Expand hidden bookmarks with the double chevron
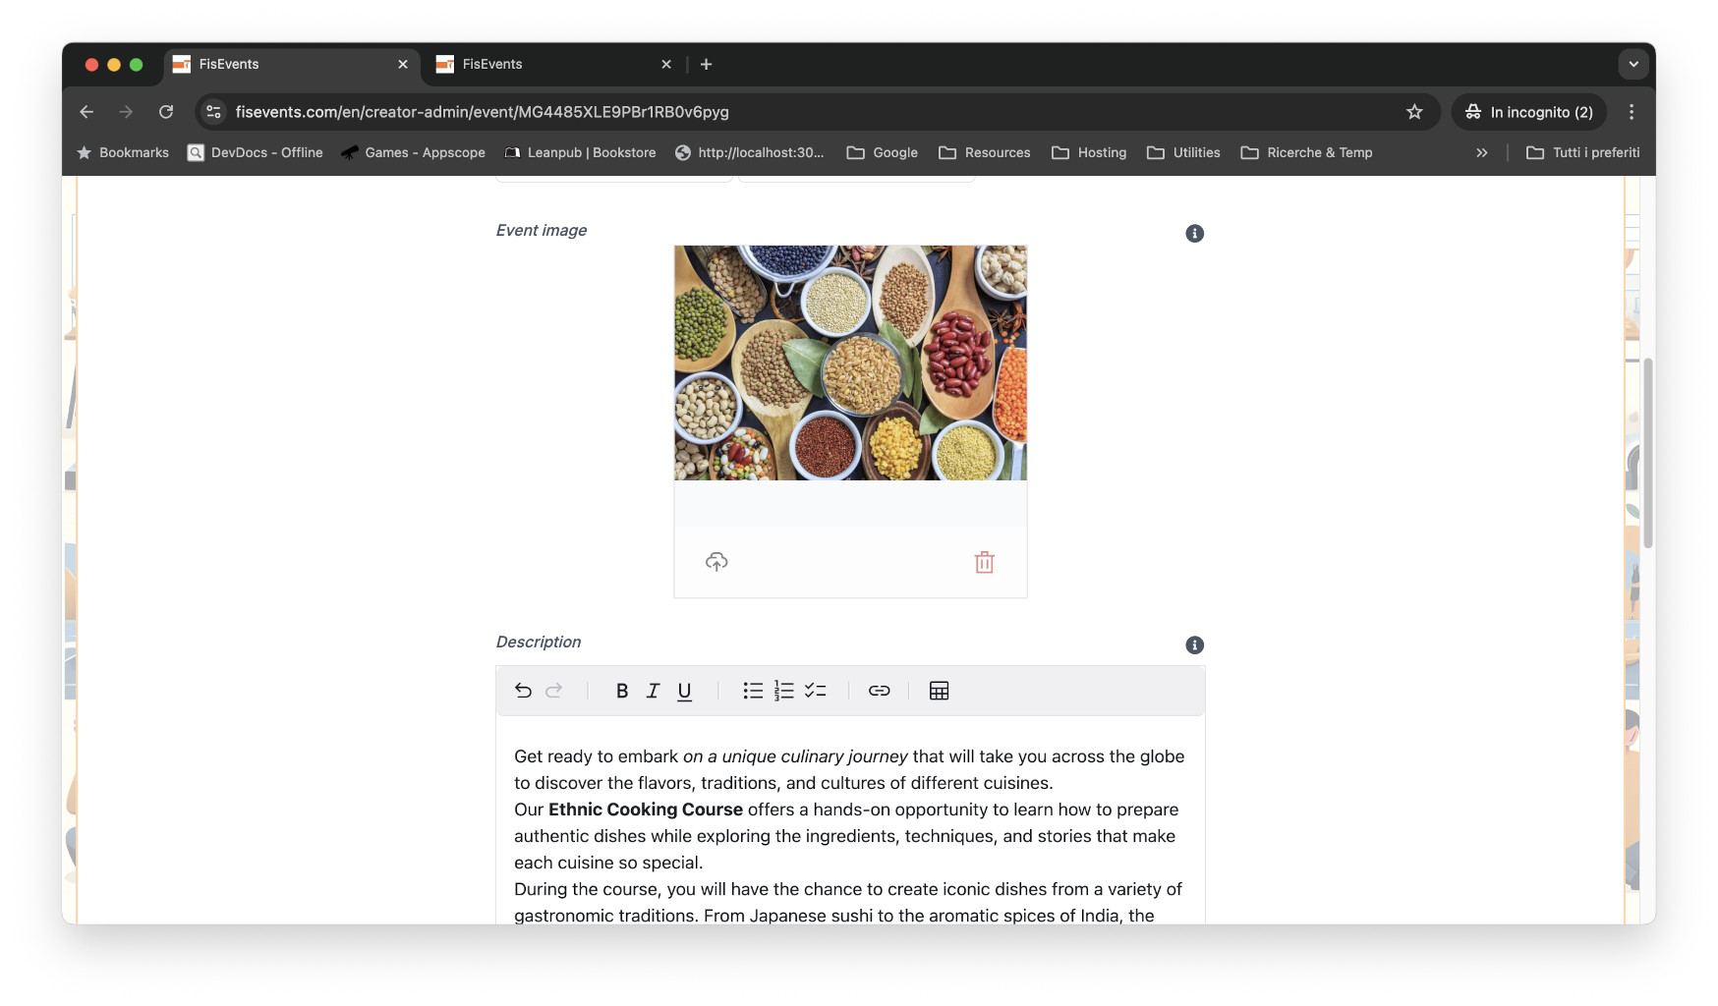Image resolution: width=1718 pixels, height=1006 pixels. pos(1482,152)
